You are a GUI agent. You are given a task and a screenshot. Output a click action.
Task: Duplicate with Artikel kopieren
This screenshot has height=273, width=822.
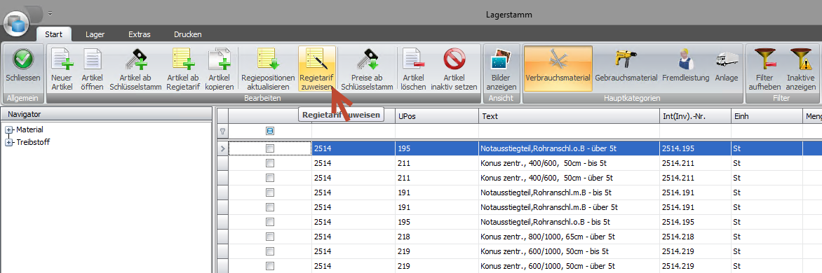point(220,69)
